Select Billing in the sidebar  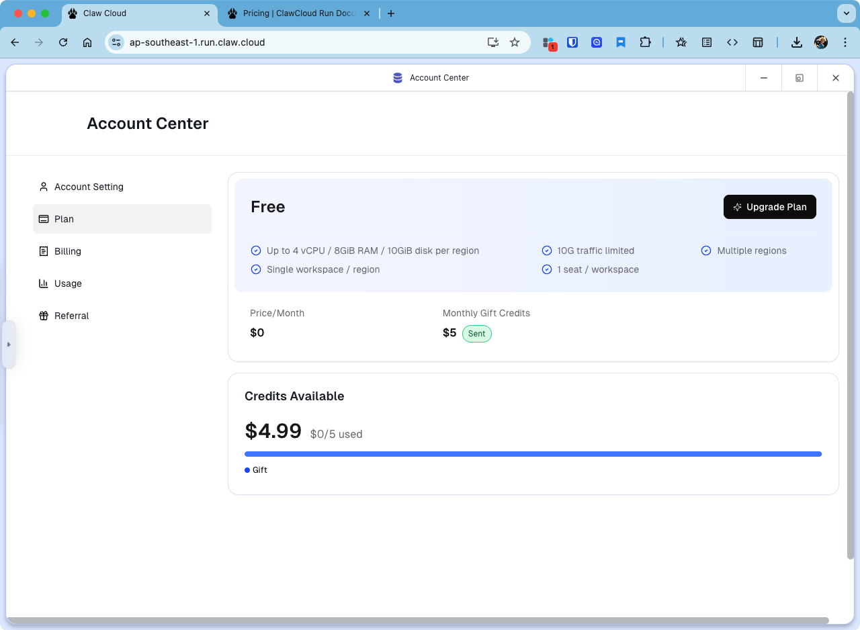[x=67, y=251]
